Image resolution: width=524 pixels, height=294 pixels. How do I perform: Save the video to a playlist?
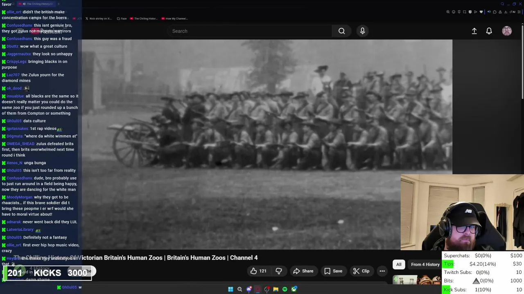pyautogui.click(x=333, y=271)
